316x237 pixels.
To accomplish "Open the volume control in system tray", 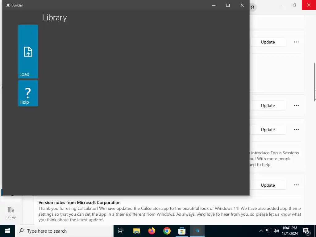I will coord(276,231).
